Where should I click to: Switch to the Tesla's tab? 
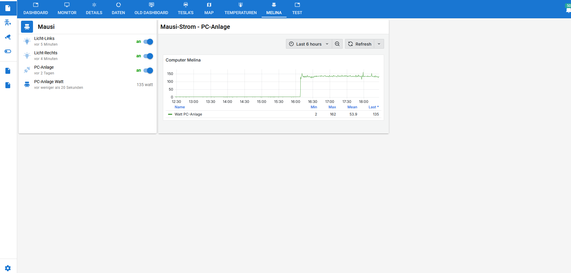tap(185, 9)
